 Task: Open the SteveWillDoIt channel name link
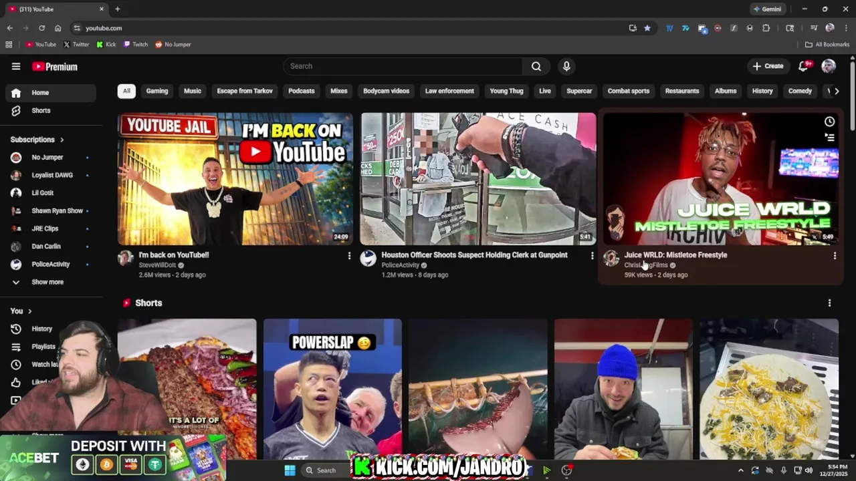157,265
